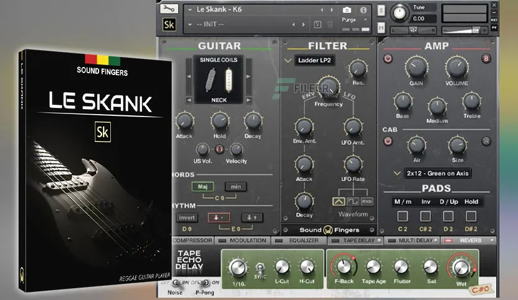Select the RND random waveform
518x300 pixels.
click(x=367, y=201)
